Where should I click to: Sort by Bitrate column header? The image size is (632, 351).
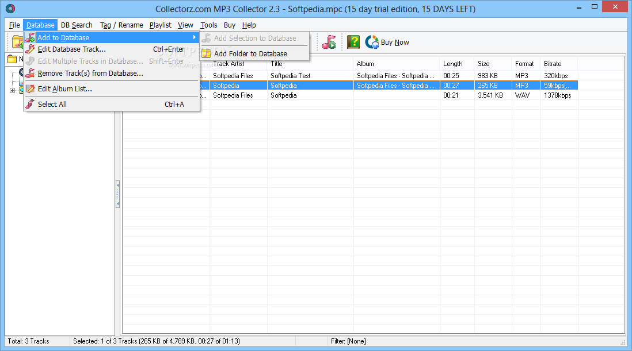(559, 64)
